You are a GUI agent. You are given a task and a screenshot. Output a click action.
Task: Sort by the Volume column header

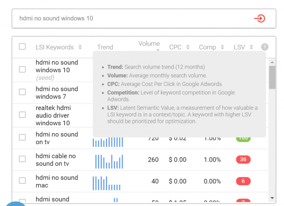(x=149, y=43)
